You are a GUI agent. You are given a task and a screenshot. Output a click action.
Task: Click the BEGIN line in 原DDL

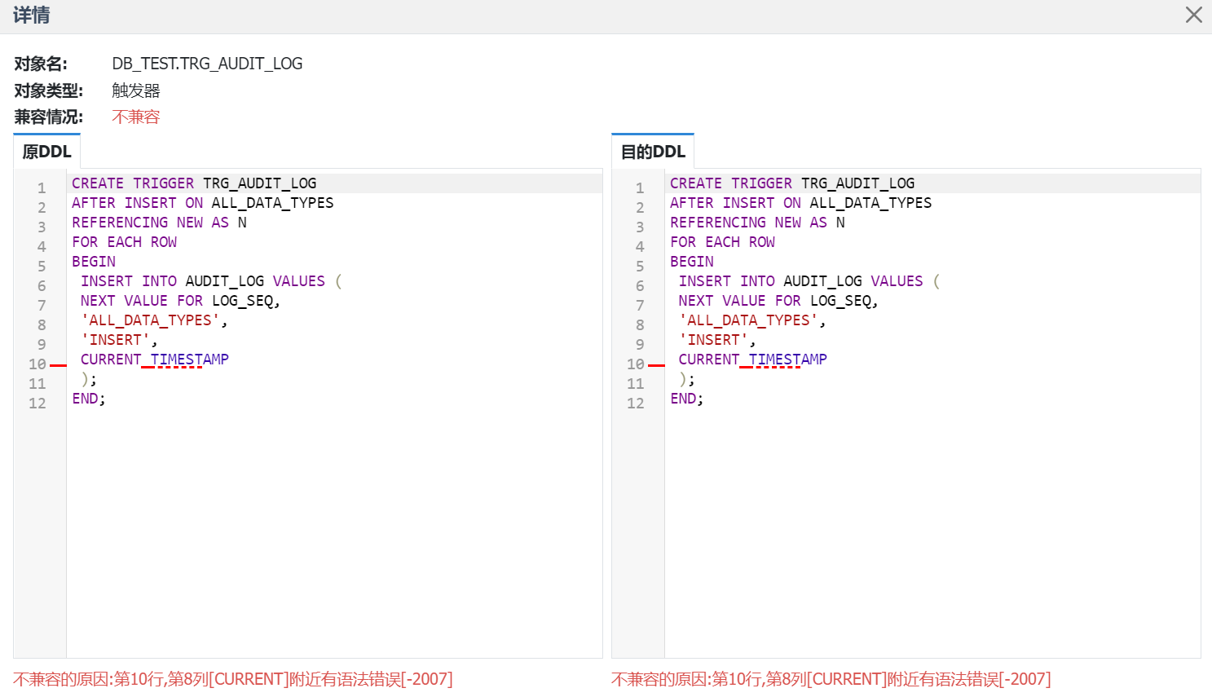click(94, 262)
